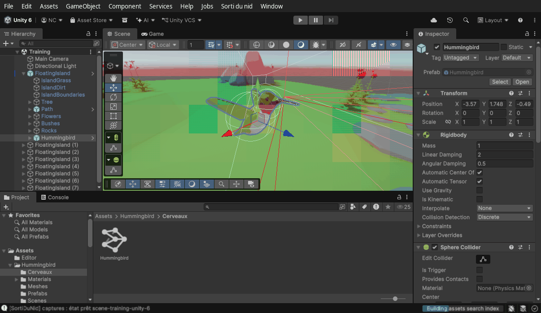Screen dimensions: 541x313
Task: Switch to the Game tab
Action: click(152, 34)
